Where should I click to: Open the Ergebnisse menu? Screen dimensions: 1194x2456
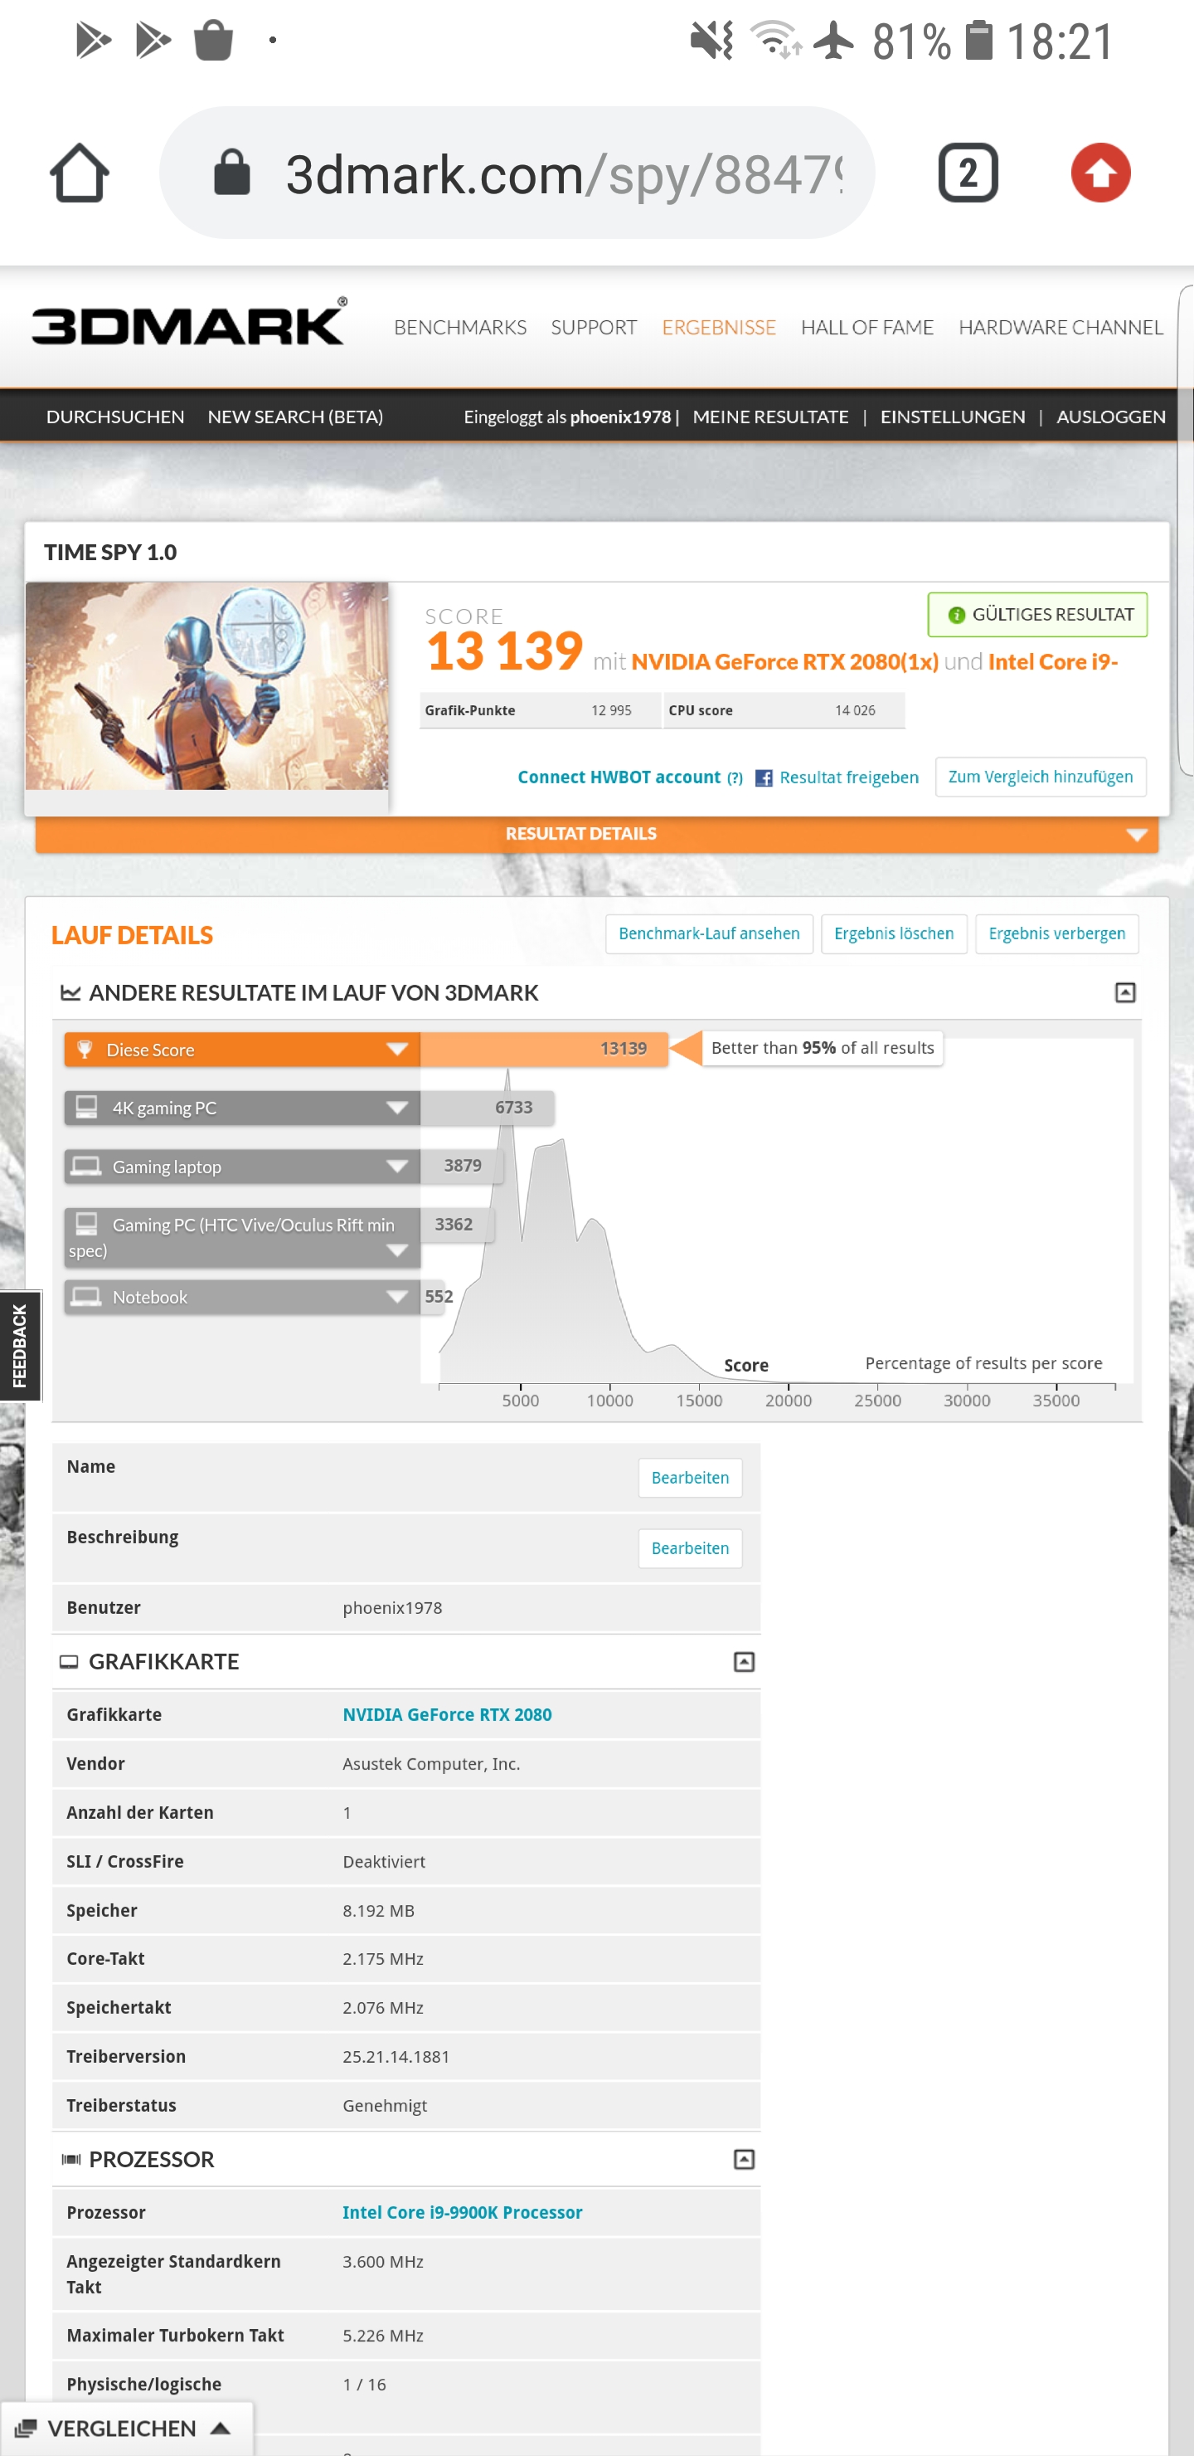(719, 327)
